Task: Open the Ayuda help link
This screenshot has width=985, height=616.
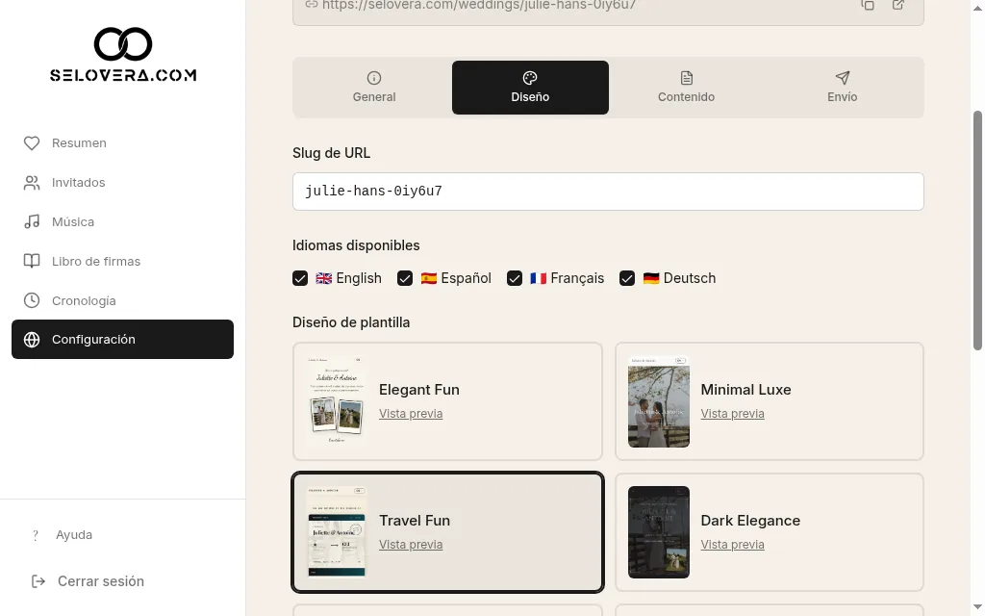Action: coord(74,535)
